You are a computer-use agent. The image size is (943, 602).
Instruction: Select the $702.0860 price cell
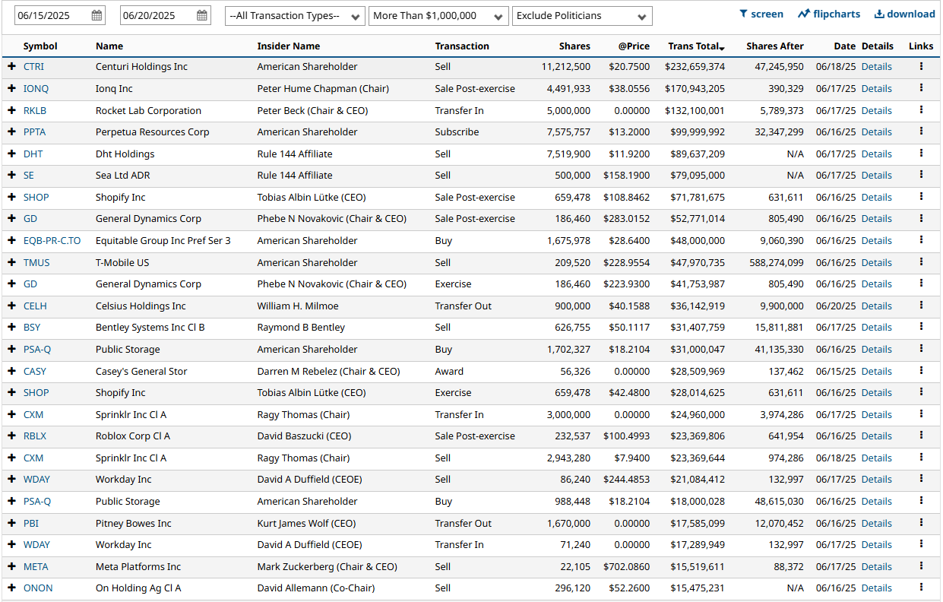click(x=627, y=566)
